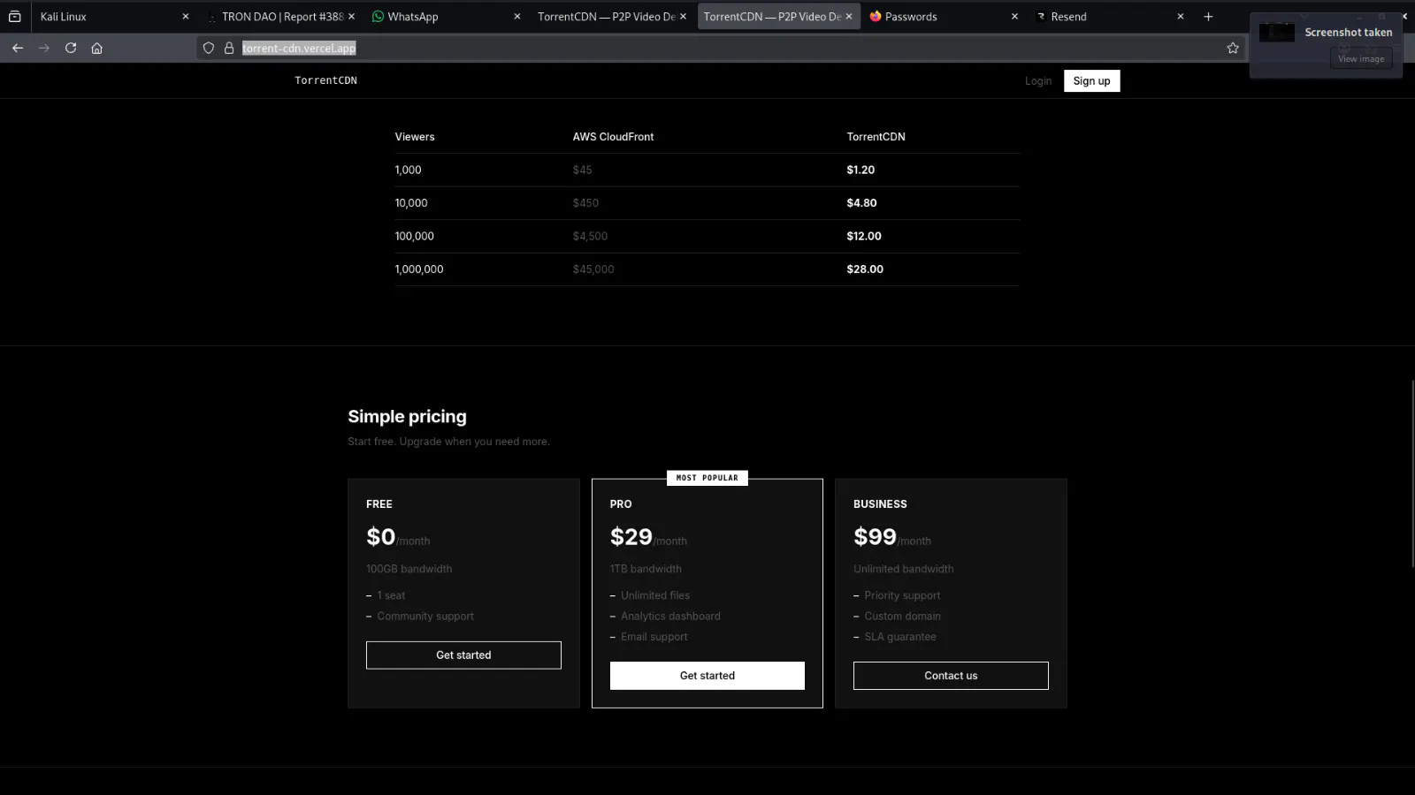1415x795 pixels.
Task: Click the Community support feature
Action: [425, 617]
